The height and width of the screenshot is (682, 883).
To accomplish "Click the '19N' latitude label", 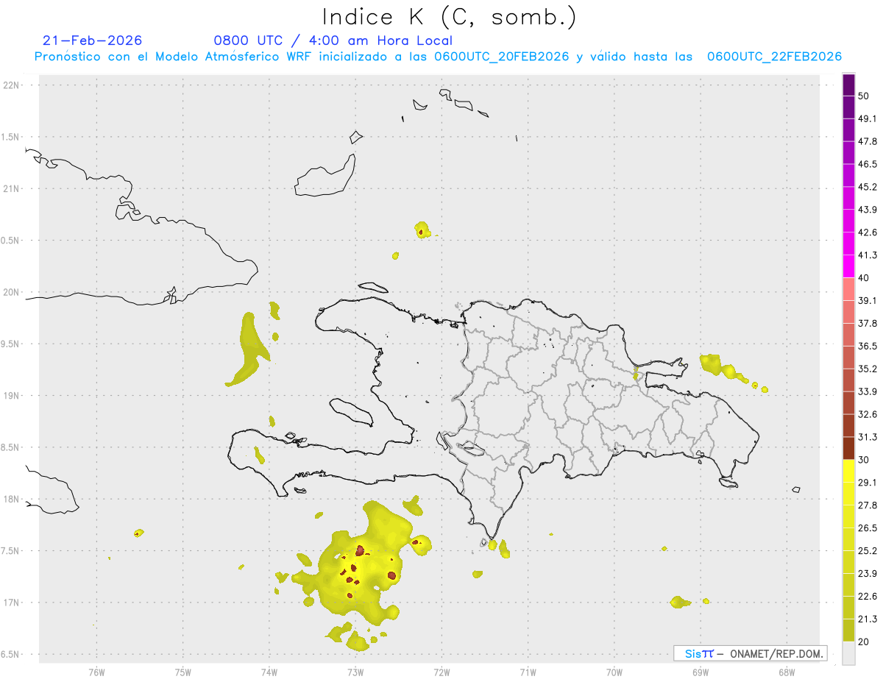I will 12,396.
